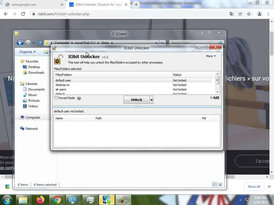Switch Explorer to large icons view
The width and height of the screenshot is (274, 205).
click(x=220, y=184)
